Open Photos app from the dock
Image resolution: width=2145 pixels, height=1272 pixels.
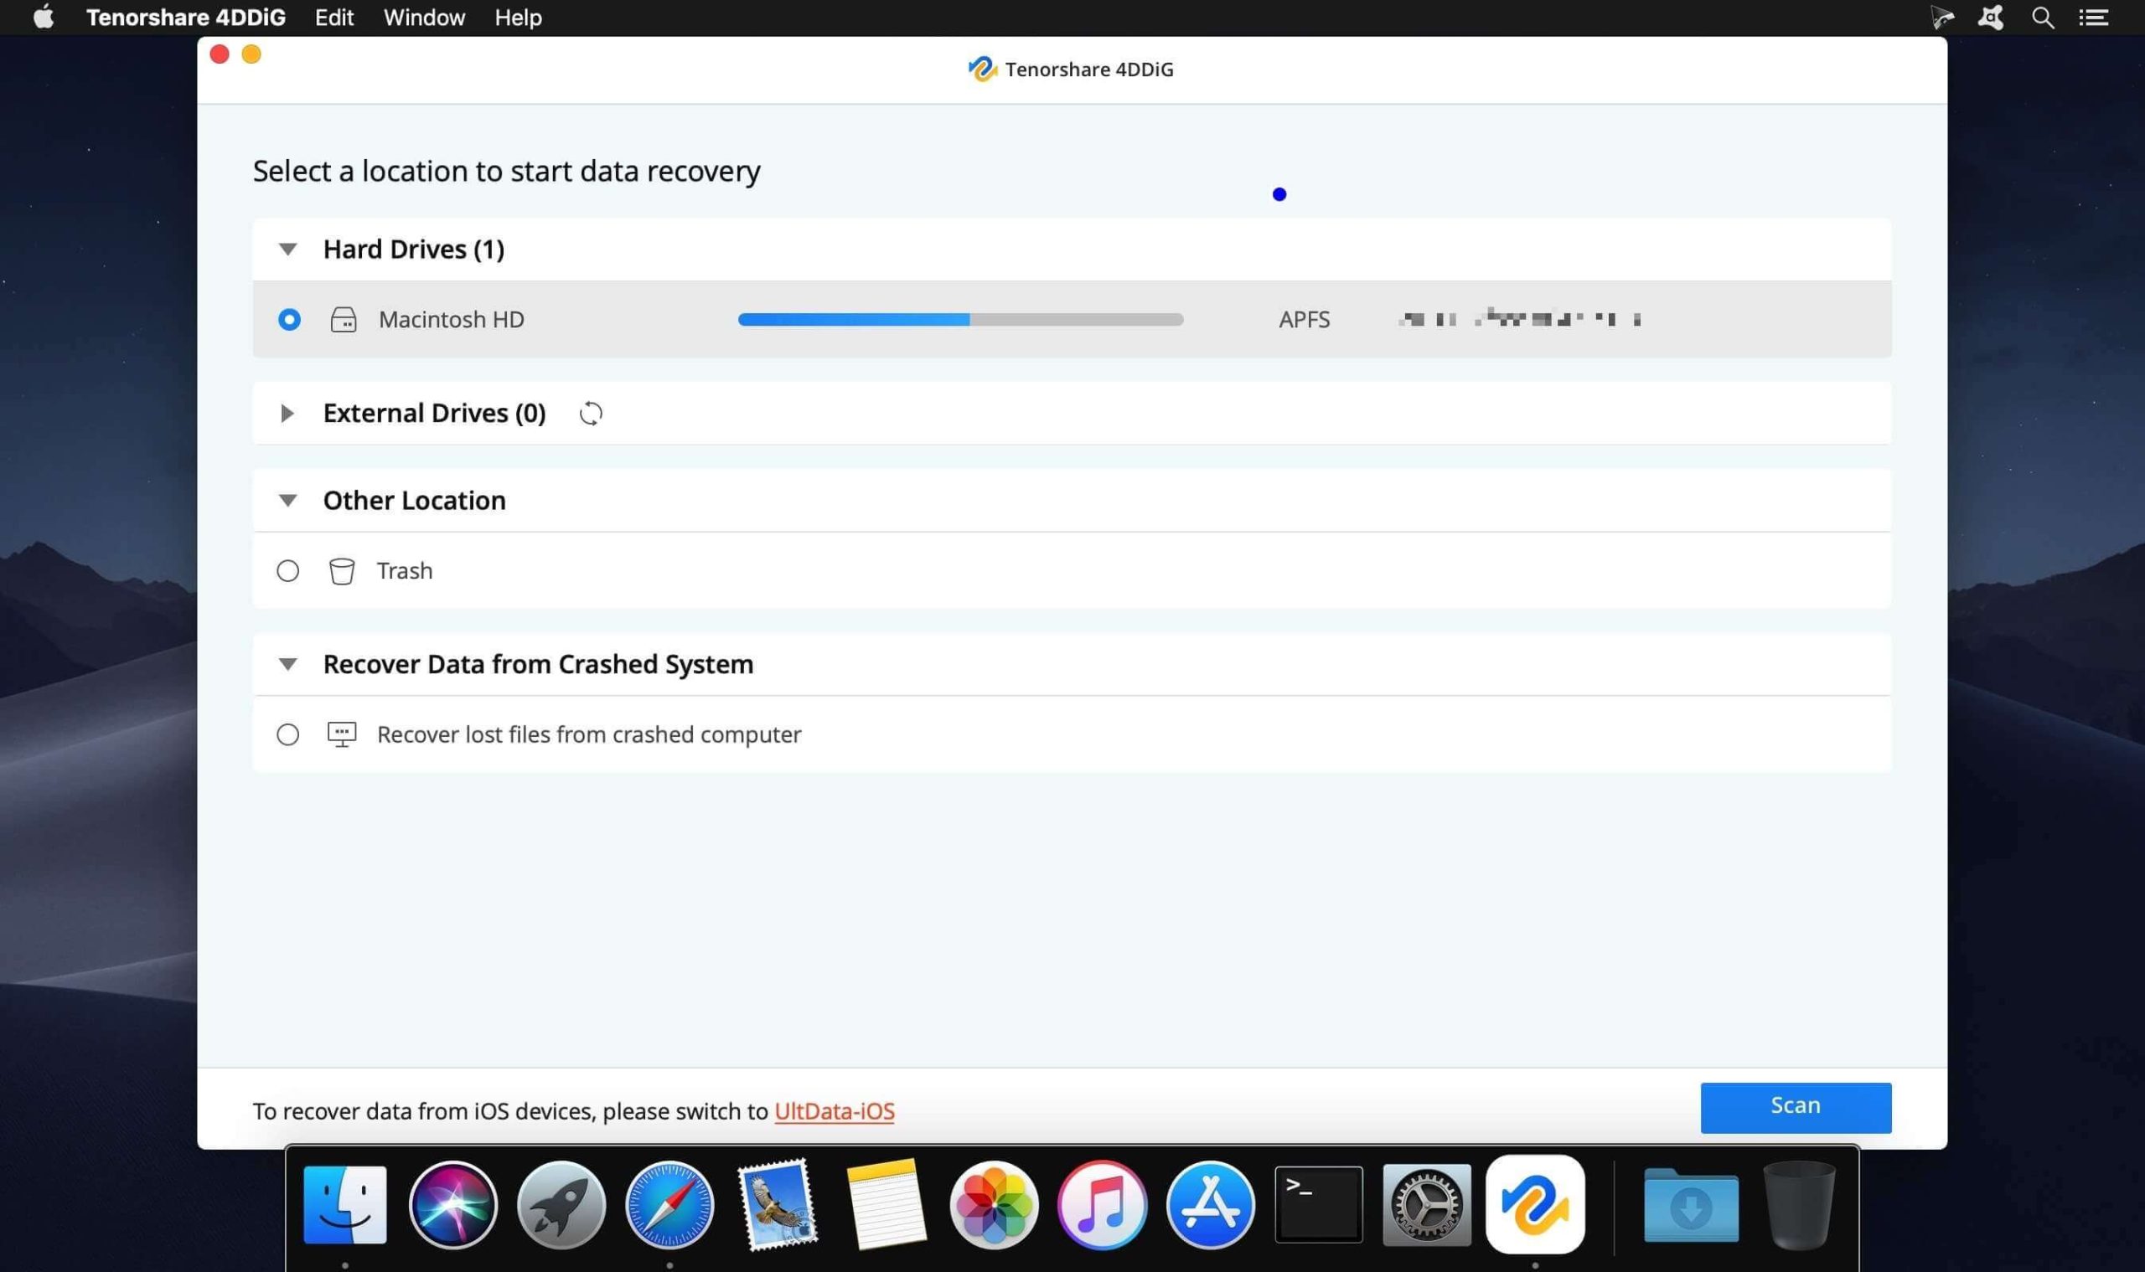[994, 1202]
